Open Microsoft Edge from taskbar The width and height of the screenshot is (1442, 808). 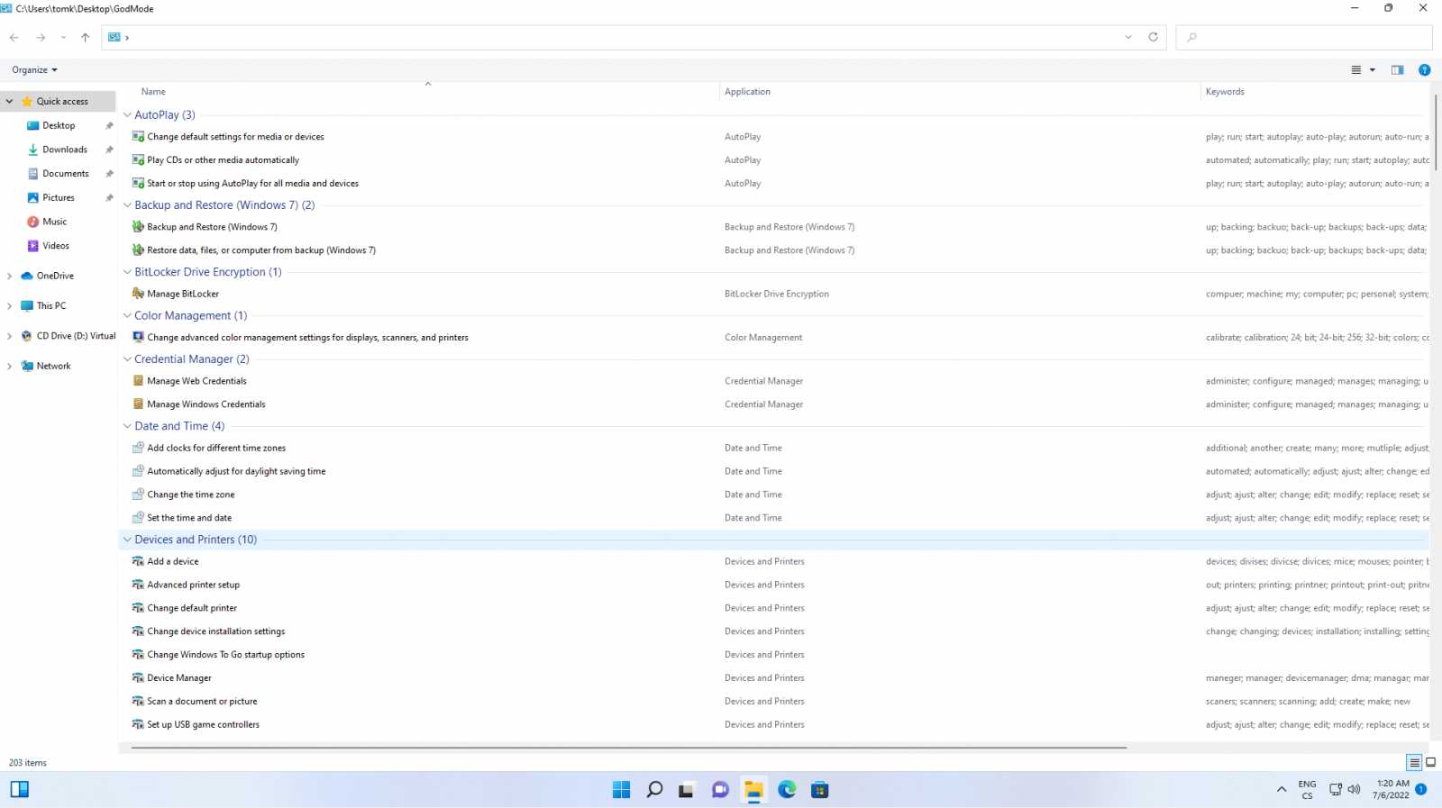(x=787, y=790)
